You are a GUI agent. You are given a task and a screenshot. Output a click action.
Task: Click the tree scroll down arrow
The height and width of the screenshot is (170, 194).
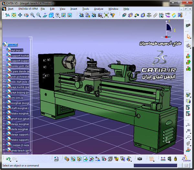pos(30,151)
